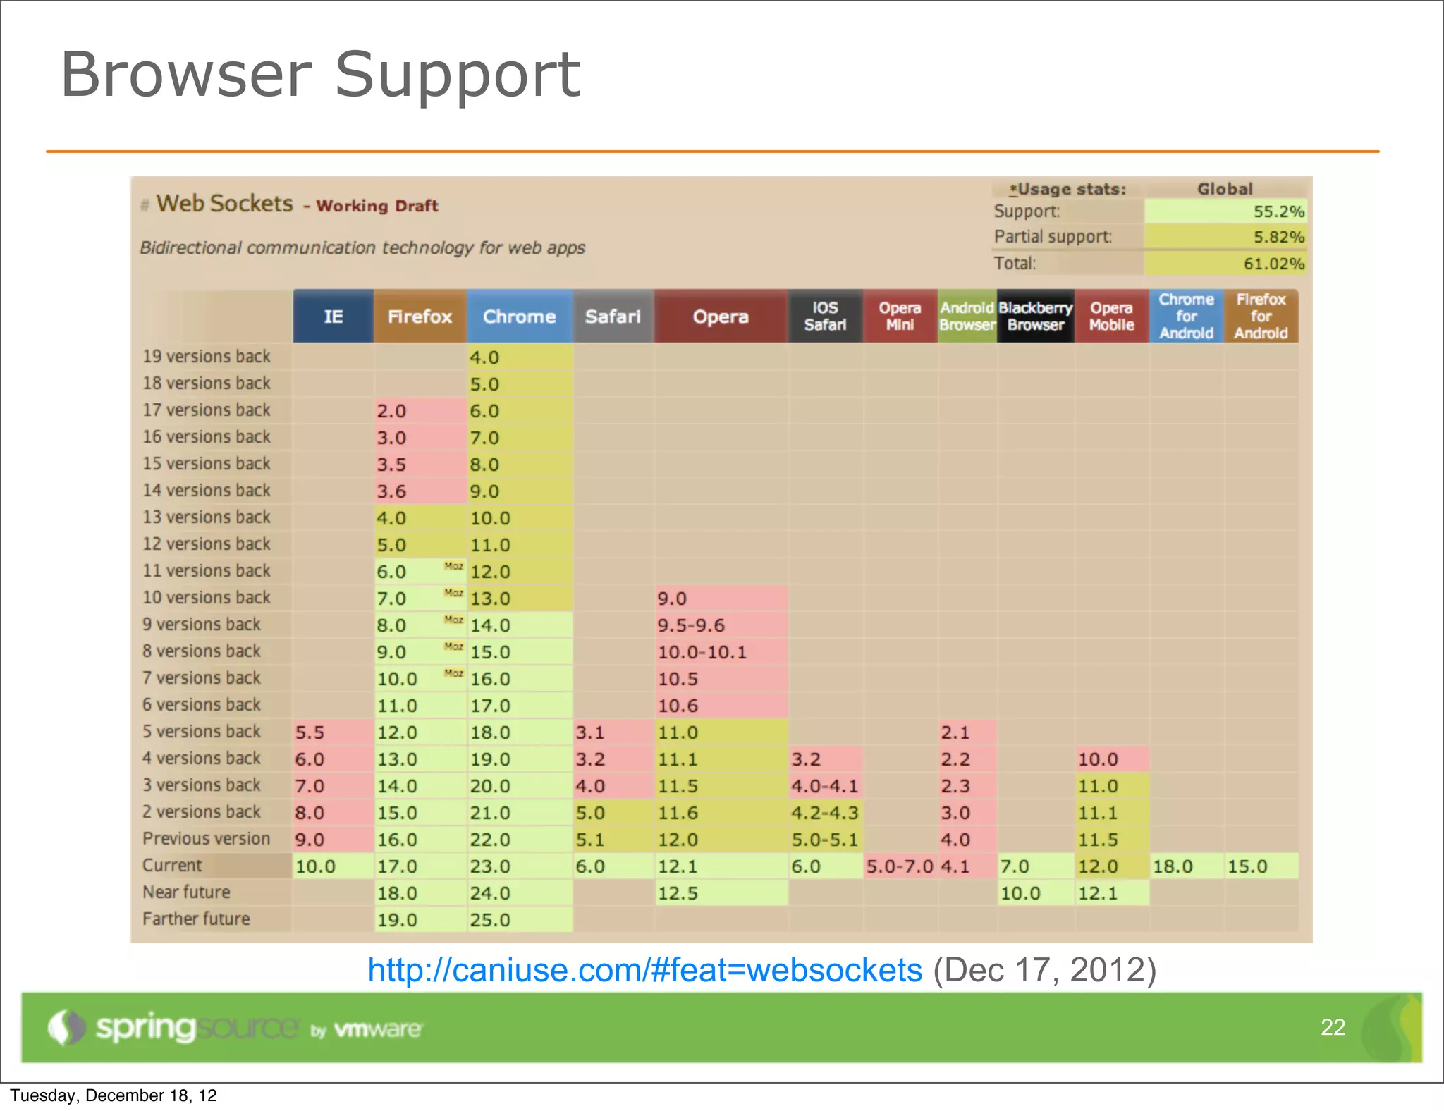This screenshot has height=1111, width=1444.
Task: Click the hash anchor before Web Sockets
Action: [145, 205]
